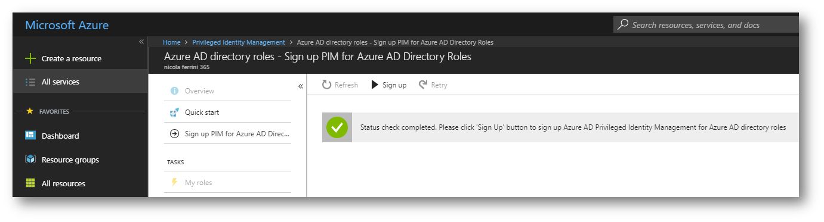
Task: Click the TASKS section header
Action: click(x=175, y=162)
